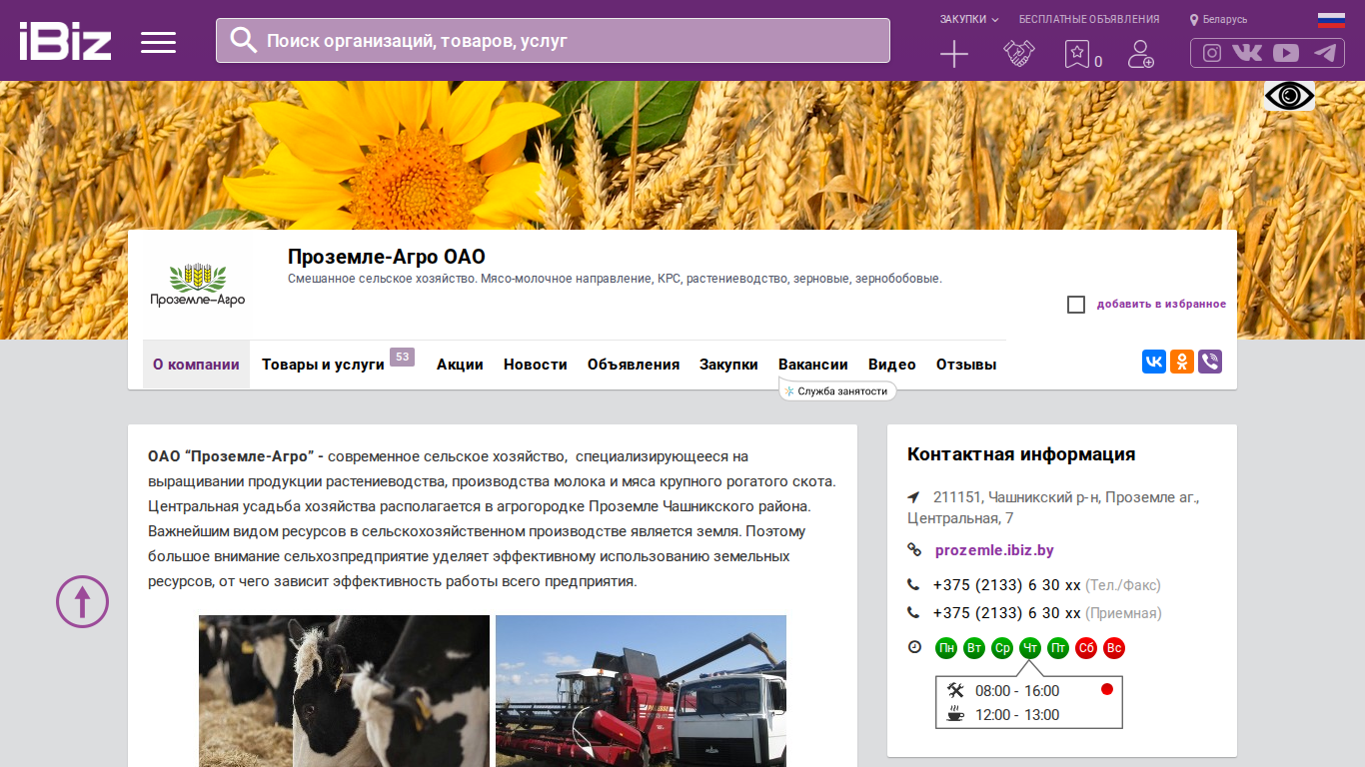Share via the blue VK button
The width and height of the screenshot is (1365, 767).
click(1154, 362)
